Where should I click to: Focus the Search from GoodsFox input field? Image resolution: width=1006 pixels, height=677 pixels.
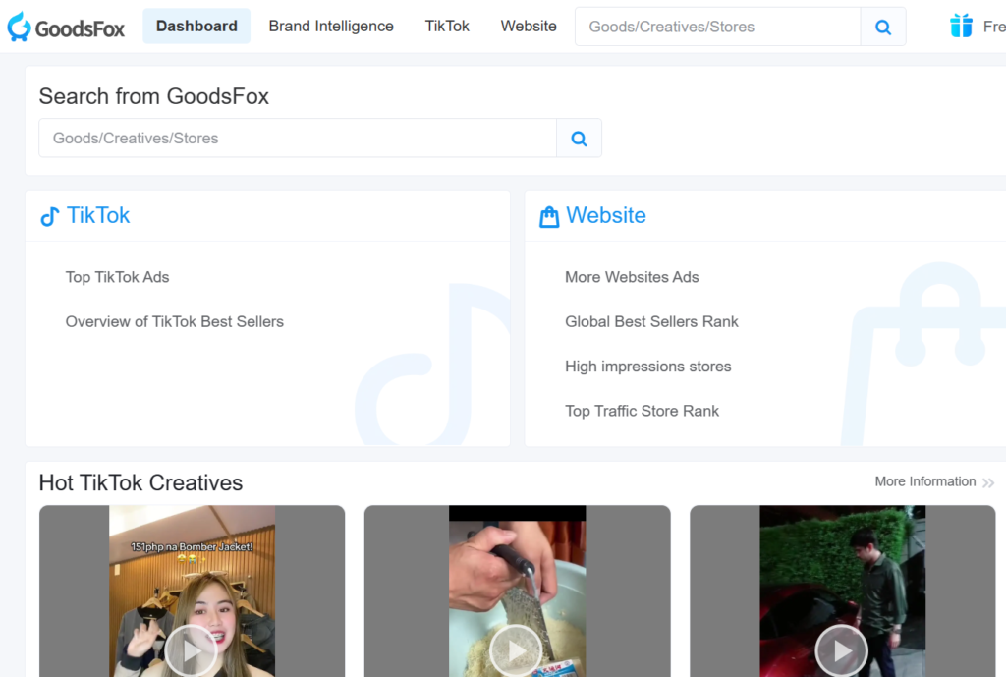click(297, 139)
